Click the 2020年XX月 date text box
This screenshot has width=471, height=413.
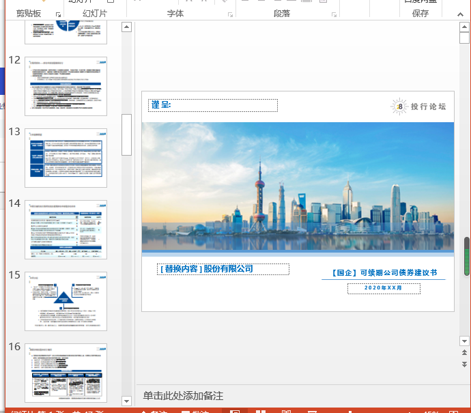384,288
